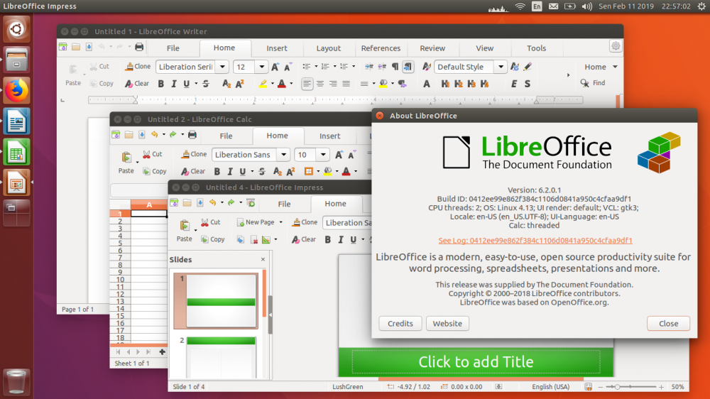The width and height of the screenshot is (710, 399).
Task: Toggle Bold in the Writer toolbar
Action: point(161,84)
